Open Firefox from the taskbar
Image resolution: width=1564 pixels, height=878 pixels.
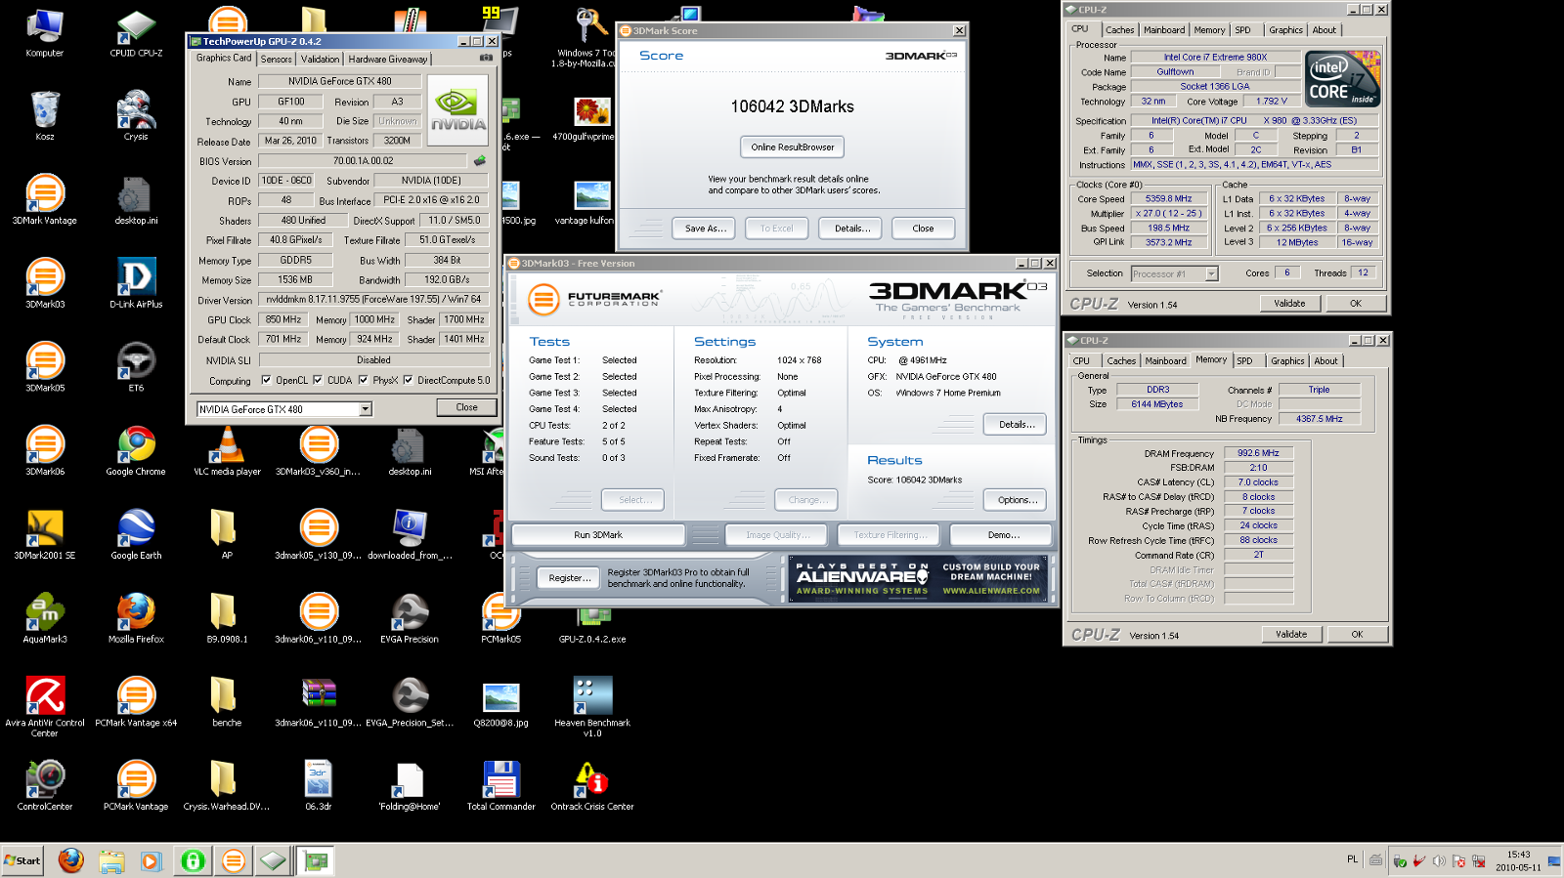(71, 860)
